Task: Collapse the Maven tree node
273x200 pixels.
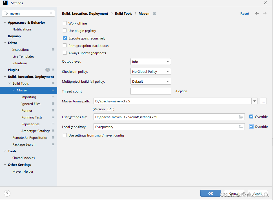Action: tap(14, 90)
